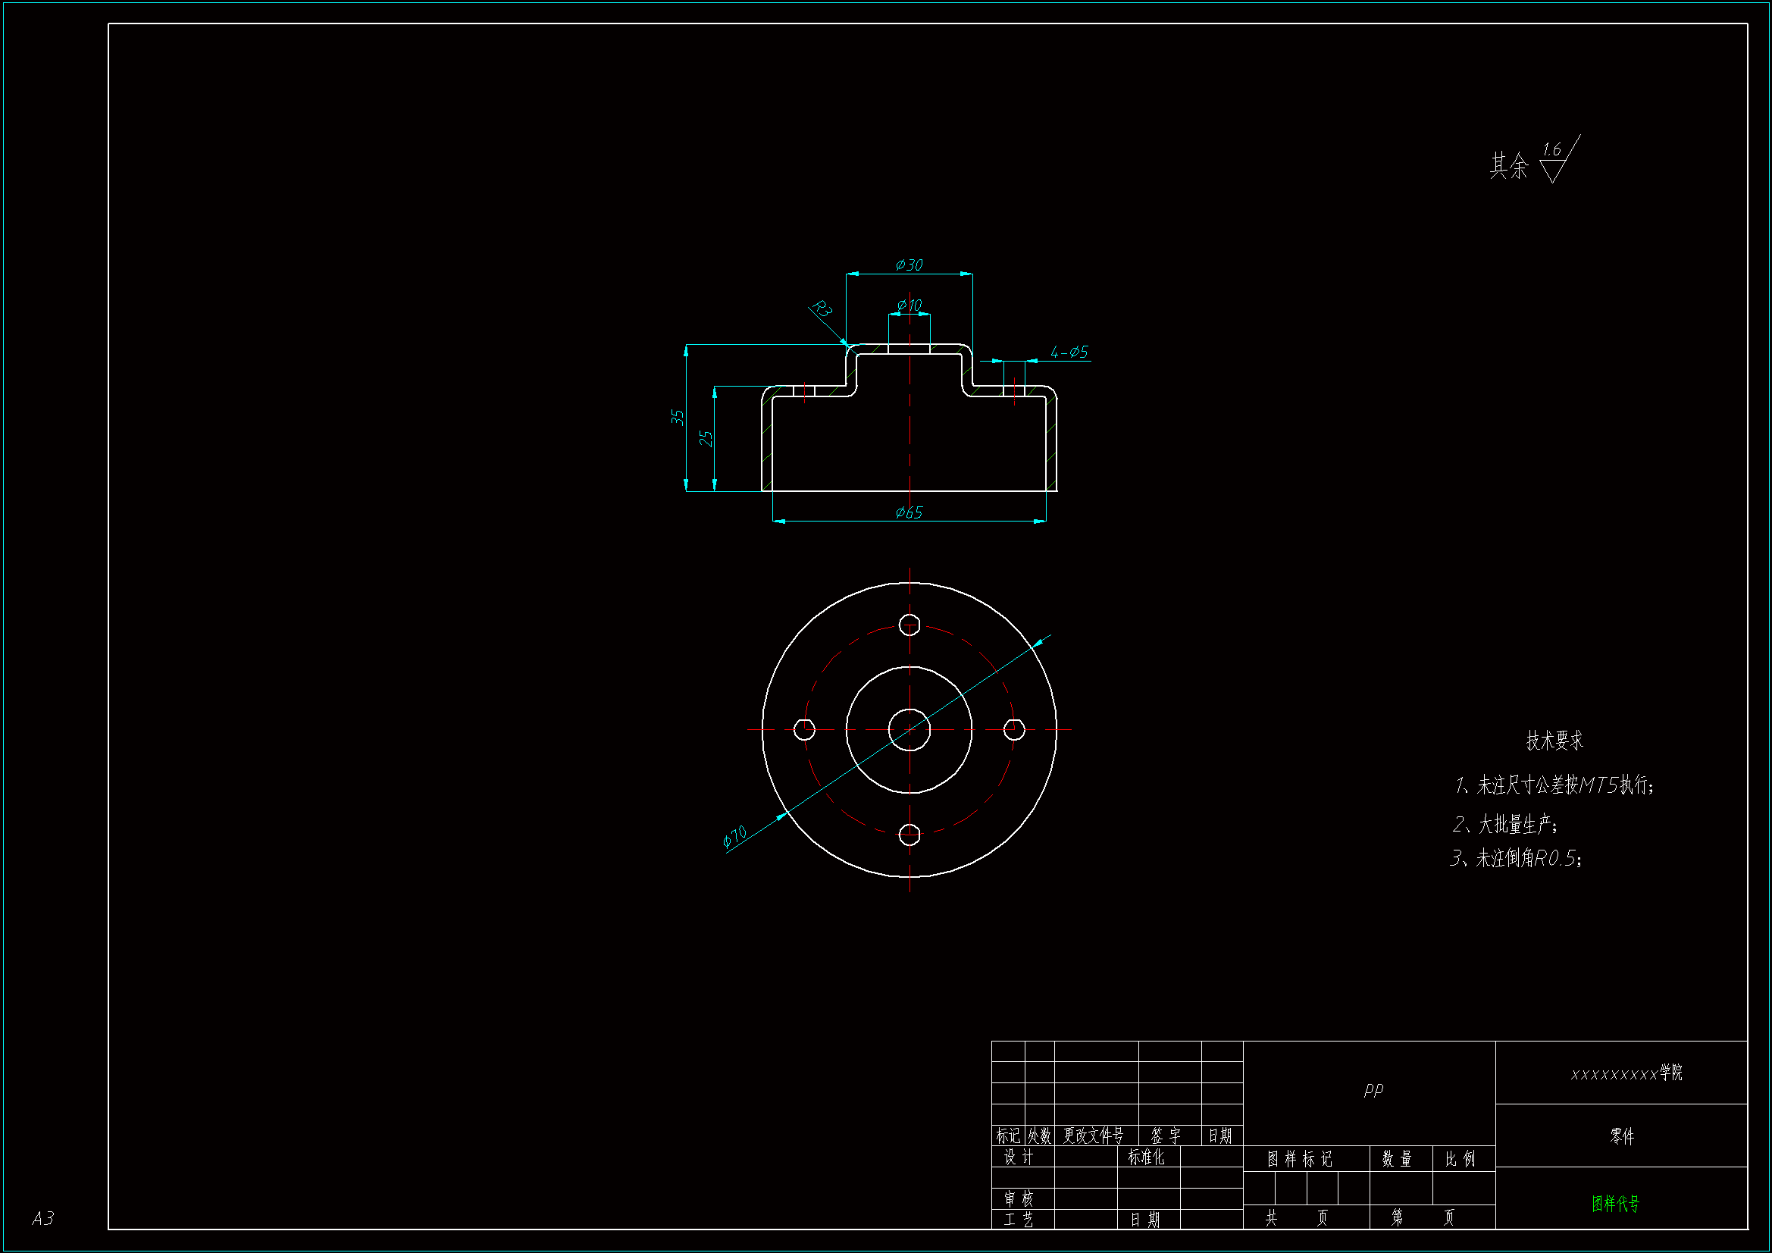Click the xxxxxxxxx学院 school name cell

1626,1073
